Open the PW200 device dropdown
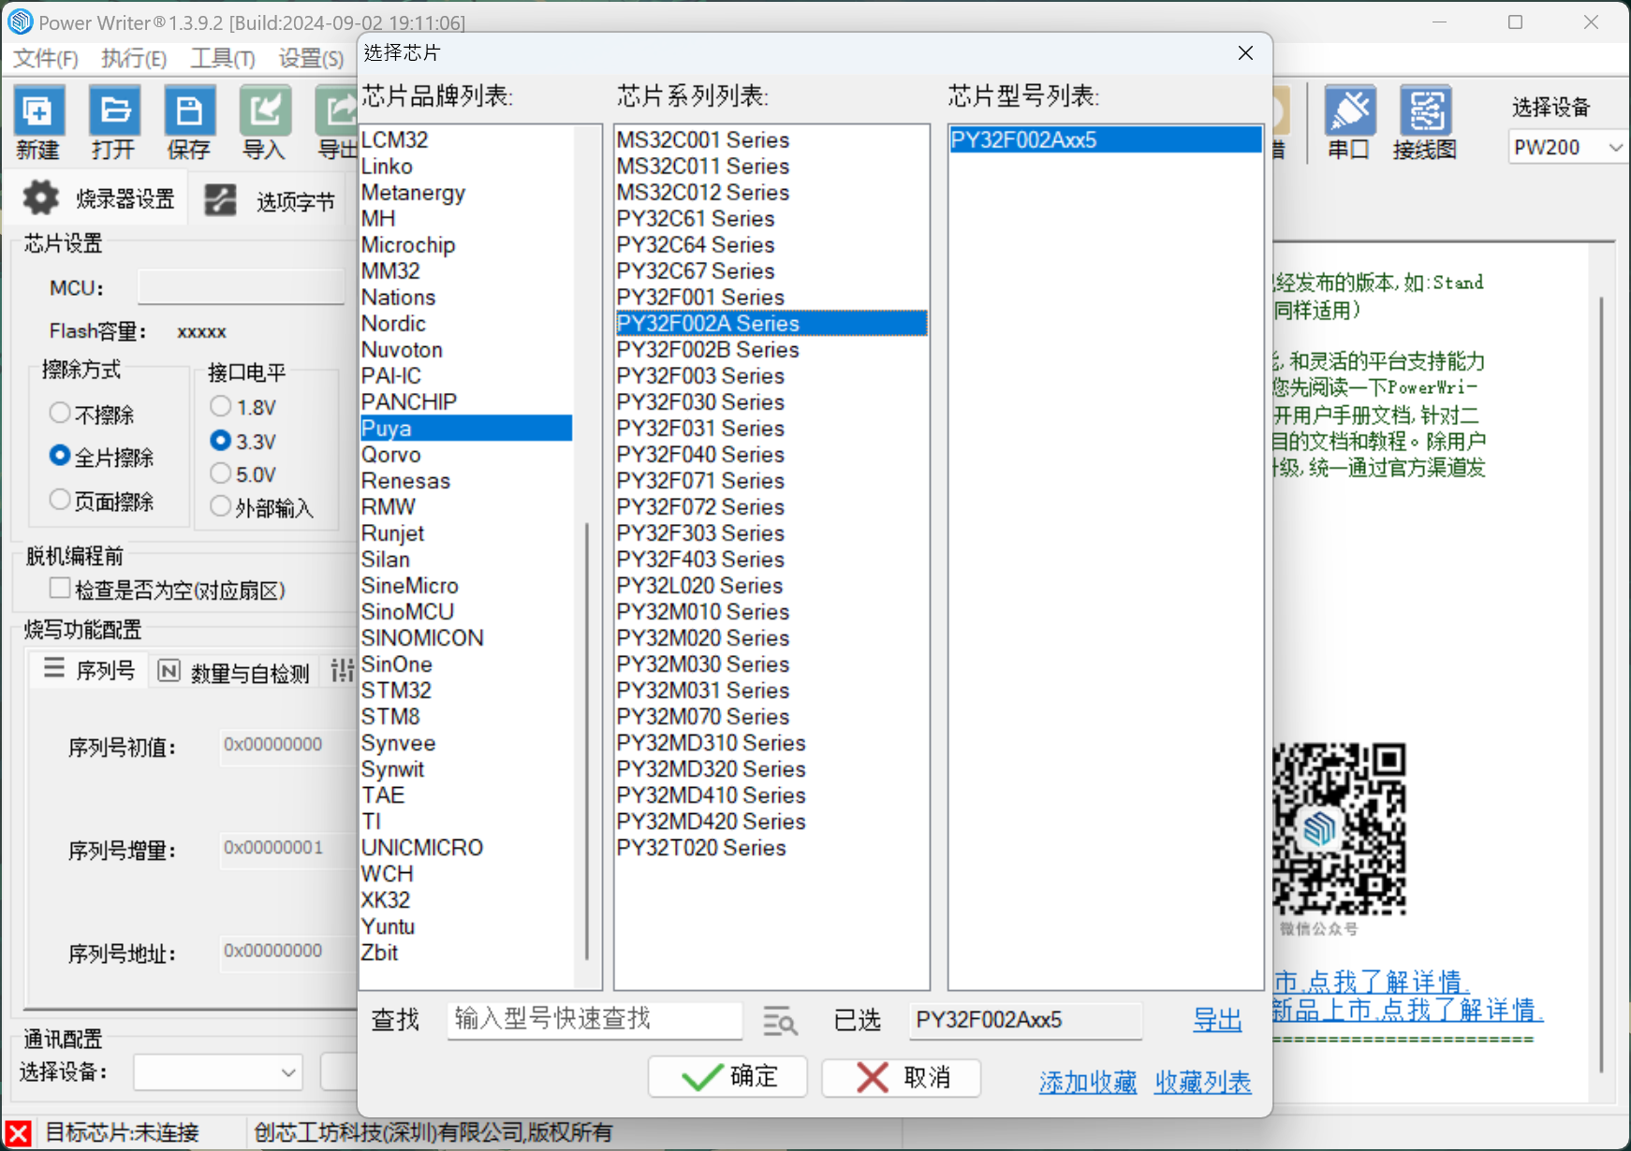 [1566, 148]
